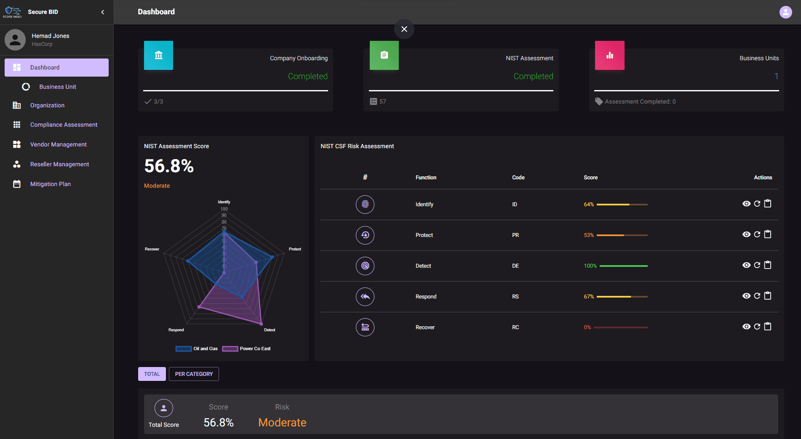801x439 pixels.
Task: Open the clipboard action for Respond
Action: point(768,296)
